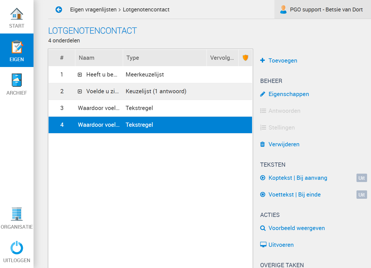Expand the 'Heeft u be...' row

[x=80, y=75]
